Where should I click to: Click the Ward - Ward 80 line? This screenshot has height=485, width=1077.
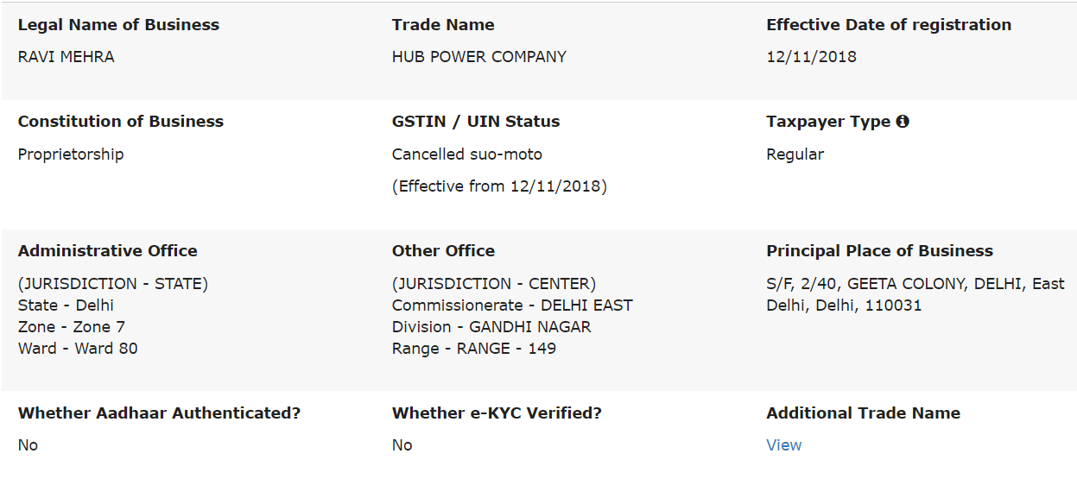tap(78, 349)
